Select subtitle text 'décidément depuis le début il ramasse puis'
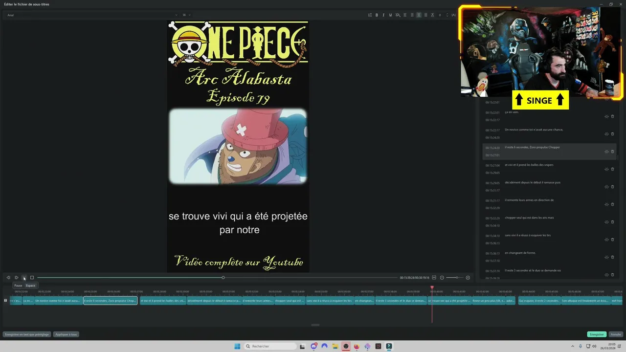 point(533,182)
